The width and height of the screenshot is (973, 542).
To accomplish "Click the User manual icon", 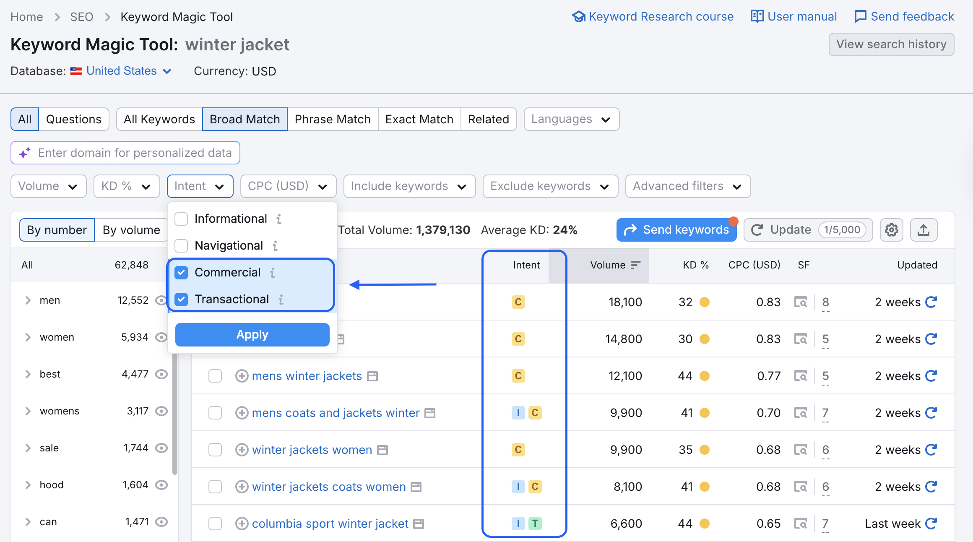I will [x=757, y=16].
